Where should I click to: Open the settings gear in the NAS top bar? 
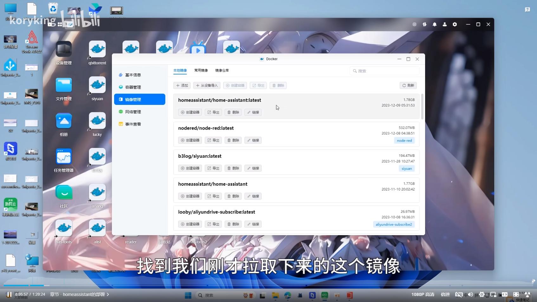point(455,24)
